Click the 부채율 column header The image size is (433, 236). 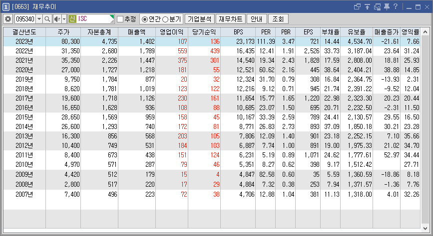pyautogui.click(x=330, y=32)
